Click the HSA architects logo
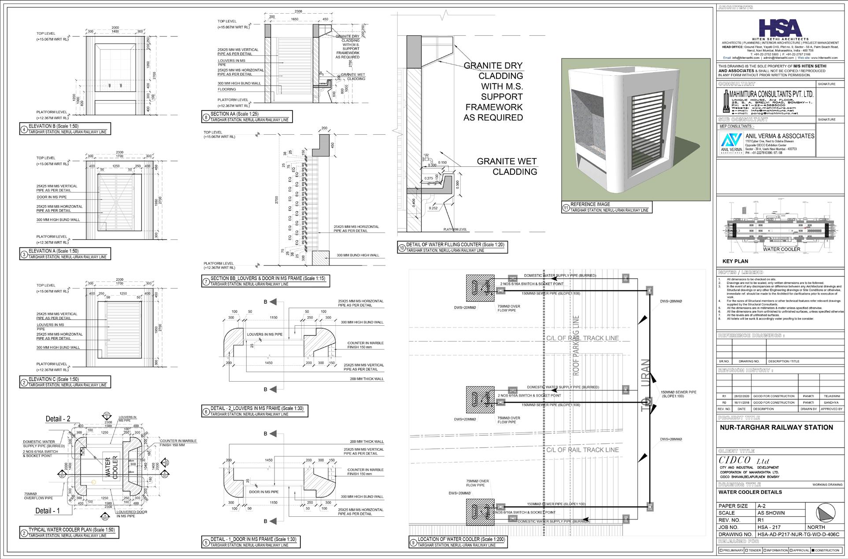Viewport: 848px width, 559px height. 780,29
